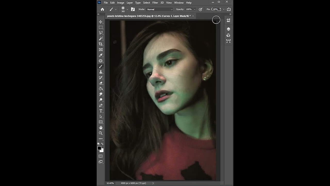Viewport: 330px width, 186px height.
Task: Select the Eraser tool
Action: click(x=101, y=83)
